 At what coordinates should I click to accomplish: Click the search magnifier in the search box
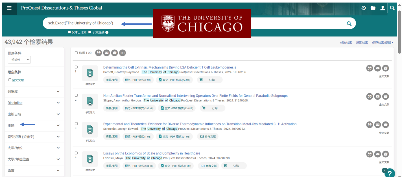tap(349, 23)
